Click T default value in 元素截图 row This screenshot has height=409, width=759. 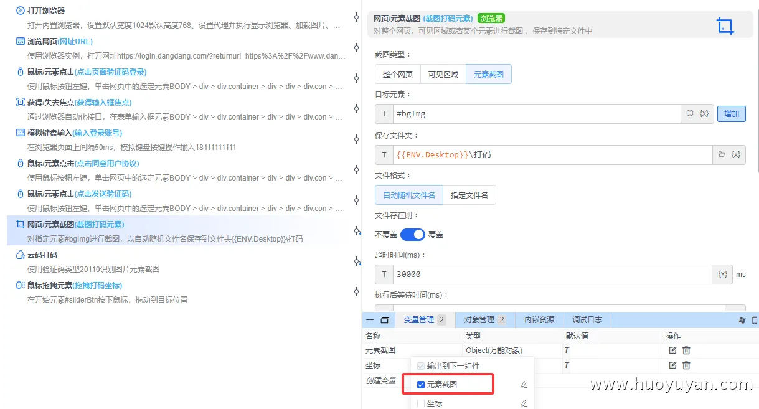pos(567,350)
